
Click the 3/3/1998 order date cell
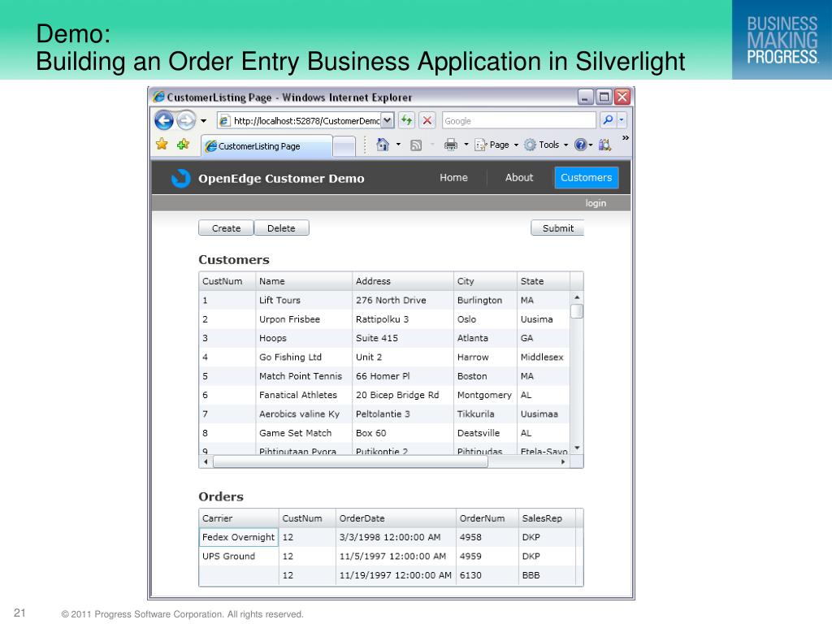click(396, 537)
